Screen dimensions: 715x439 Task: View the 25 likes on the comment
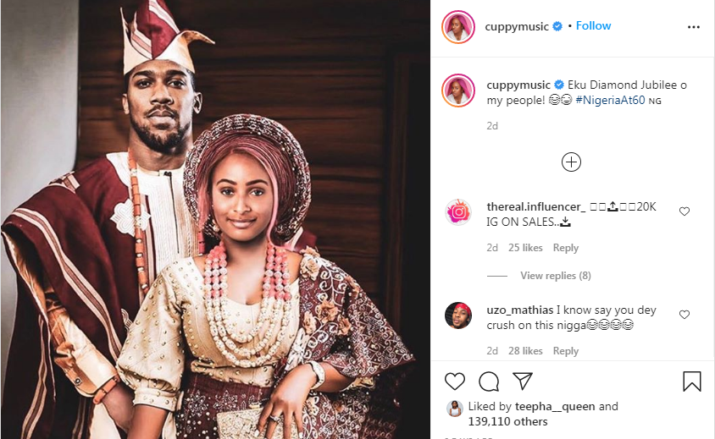point(525,248)
